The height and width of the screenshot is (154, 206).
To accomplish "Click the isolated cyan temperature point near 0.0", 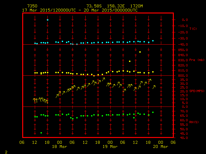I will 48,20.
